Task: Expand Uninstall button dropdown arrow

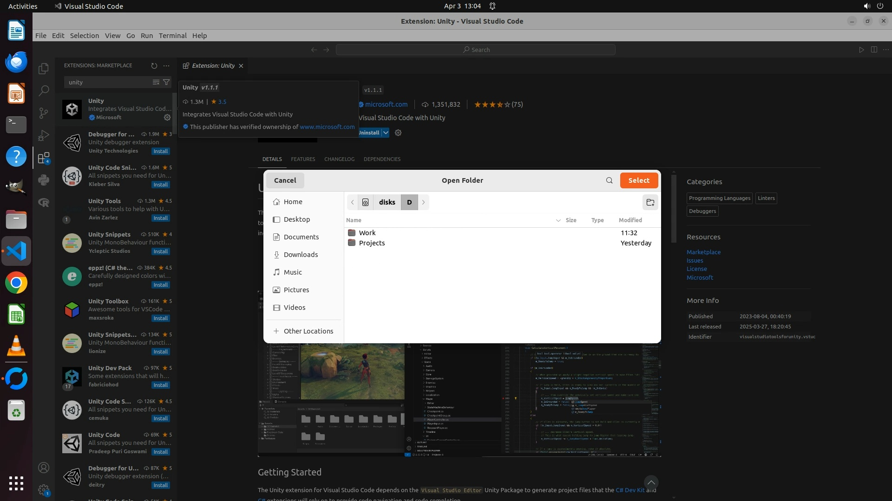Action: (386, 133)
